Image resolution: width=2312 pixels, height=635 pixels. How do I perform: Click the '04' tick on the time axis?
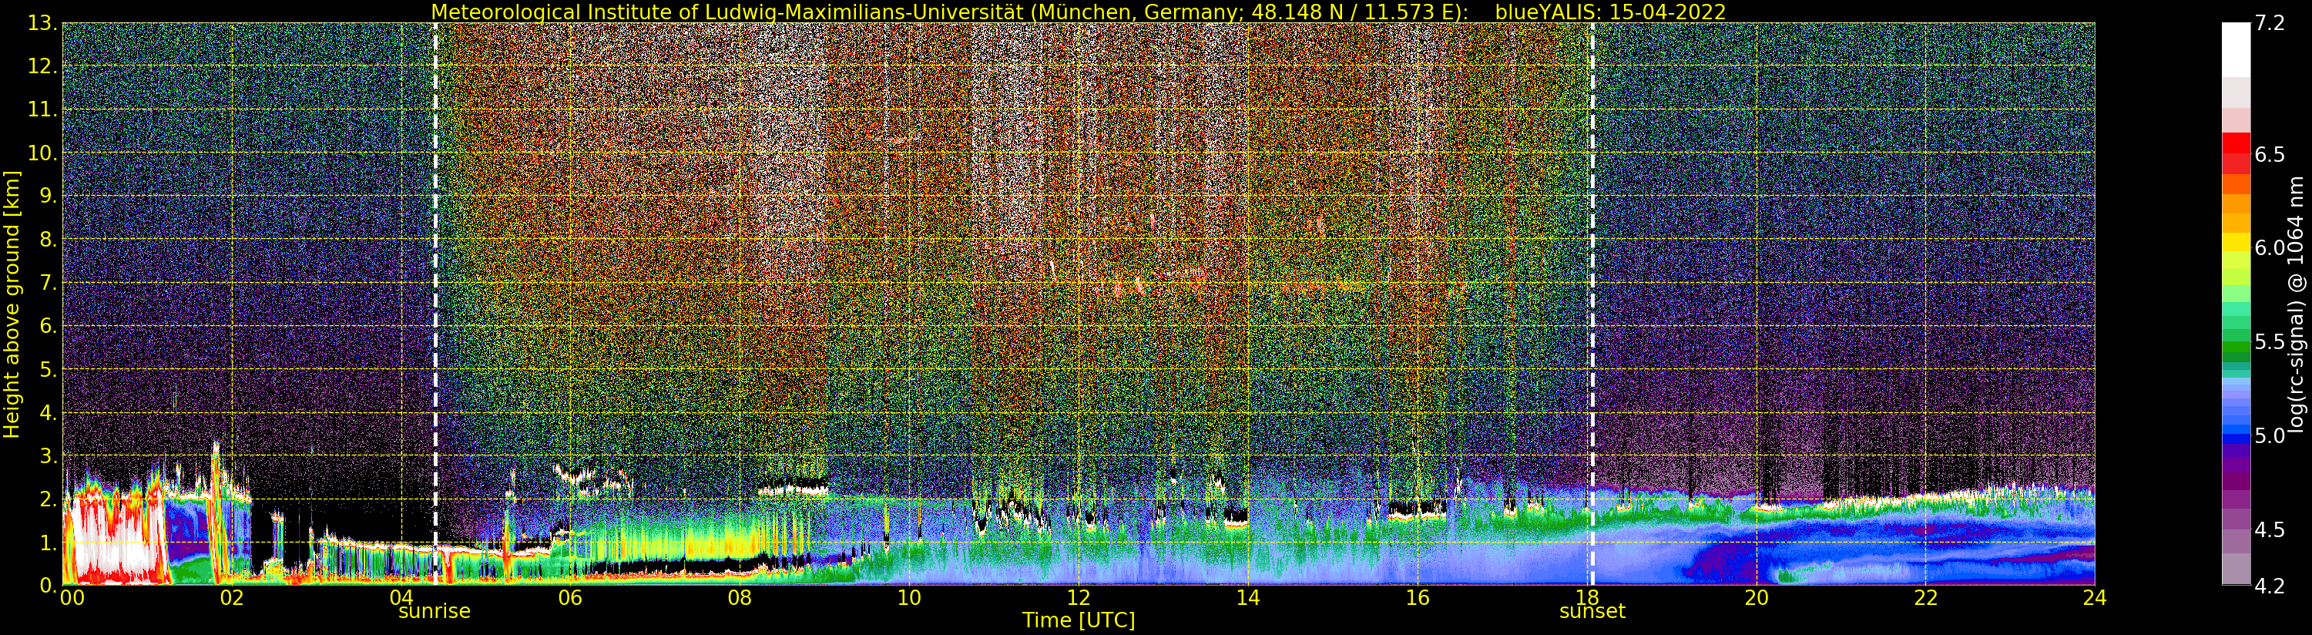click(401, 597)
